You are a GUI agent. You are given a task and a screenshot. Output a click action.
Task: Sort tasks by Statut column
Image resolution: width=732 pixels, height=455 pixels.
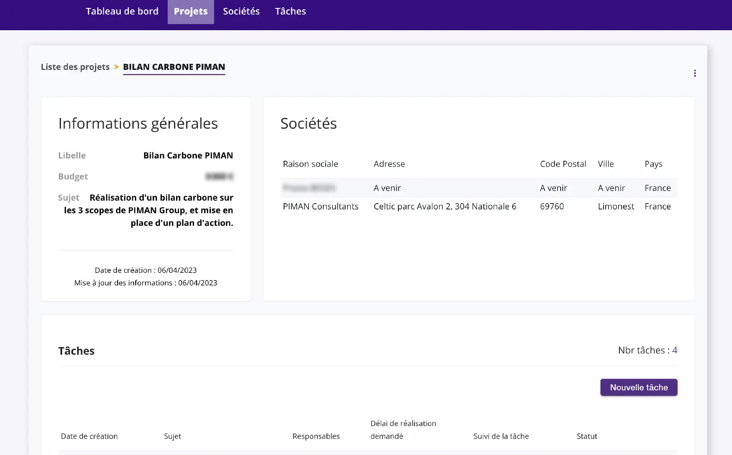point(587,437)
